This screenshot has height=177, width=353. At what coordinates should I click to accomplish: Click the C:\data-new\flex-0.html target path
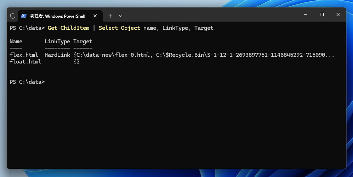(x=113, y=55)
